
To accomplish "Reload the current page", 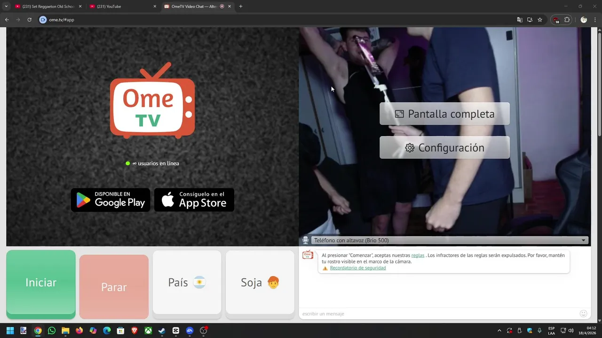I will point(29,20).
